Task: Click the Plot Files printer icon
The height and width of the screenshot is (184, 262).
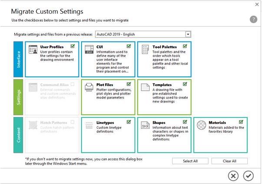Action: coord(89,87)
